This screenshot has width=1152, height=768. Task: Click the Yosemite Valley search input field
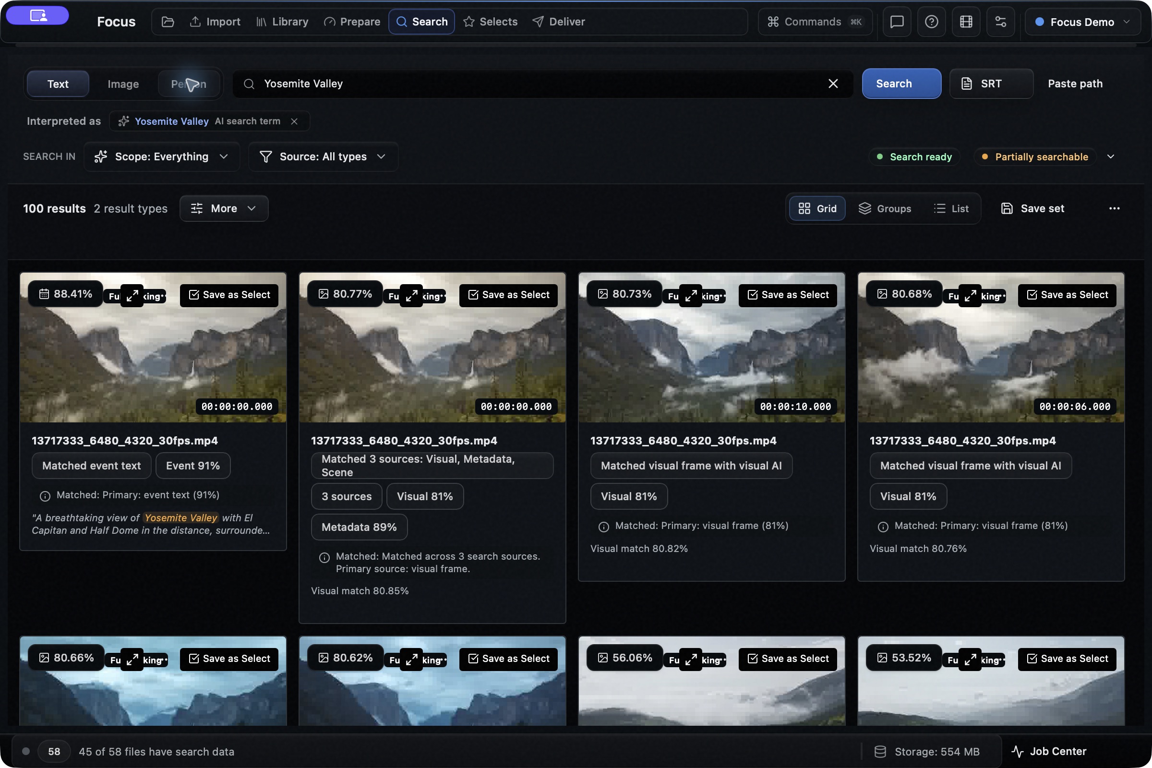pos(542,84)
